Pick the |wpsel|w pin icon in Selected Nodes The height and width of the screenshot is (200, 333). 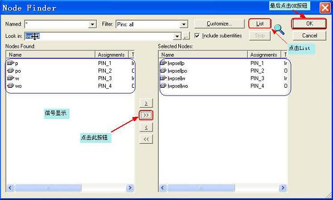(x=163, y=78)
